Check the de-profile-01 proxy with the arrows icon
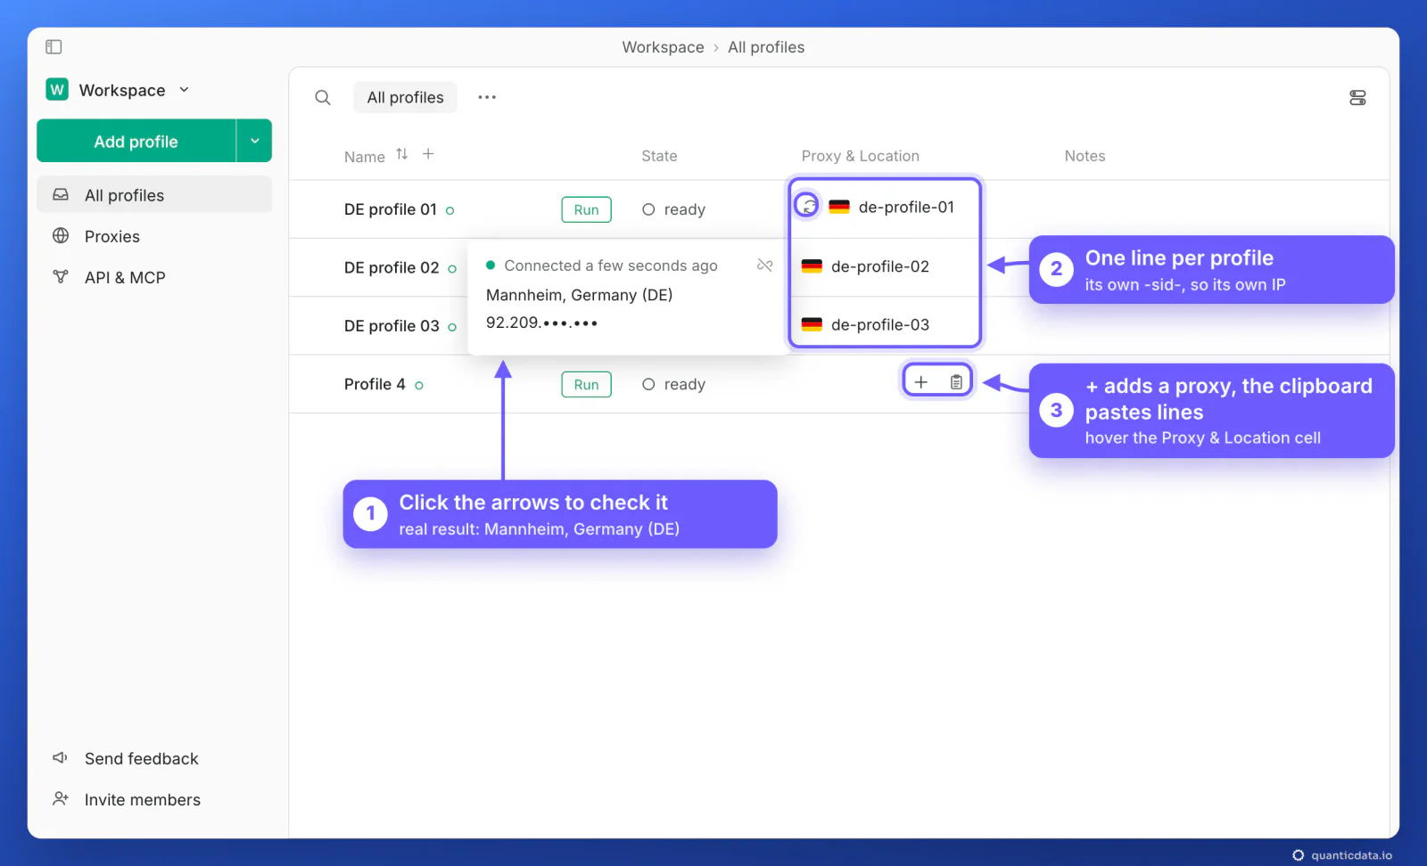Viewport: 1427px width, 866px height. [x=807, y=206]
